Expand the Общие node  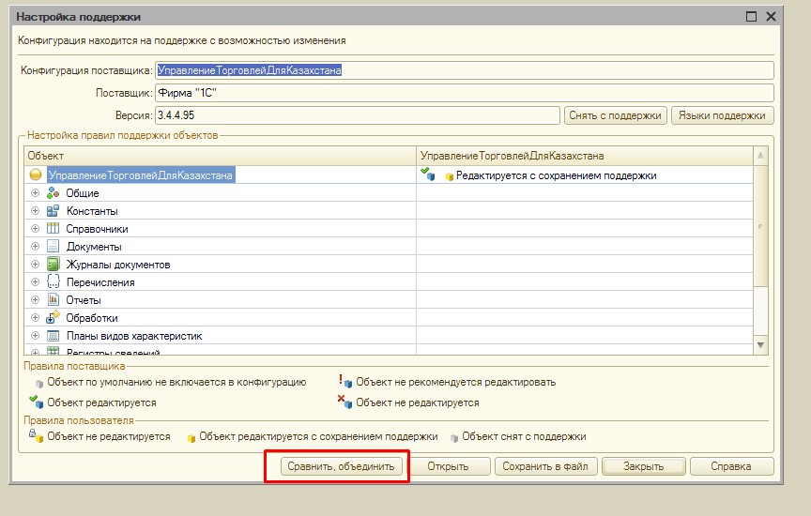pyautogui.click(x=35, y=193)
